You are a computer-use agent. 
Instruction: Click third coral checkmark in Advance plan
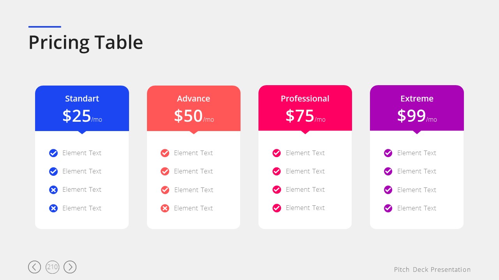tap(165, 190)
